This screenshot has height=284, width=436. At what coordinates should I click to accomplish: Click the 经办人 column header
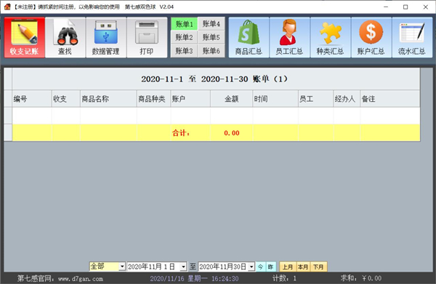point(347,99)
